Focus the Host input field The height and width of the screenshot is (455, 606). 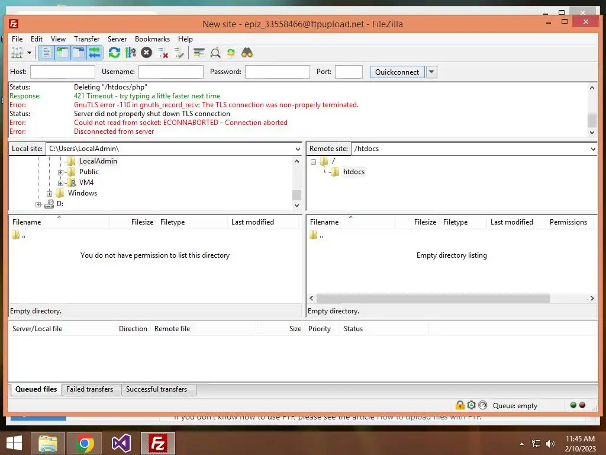[x=63, y=72]
